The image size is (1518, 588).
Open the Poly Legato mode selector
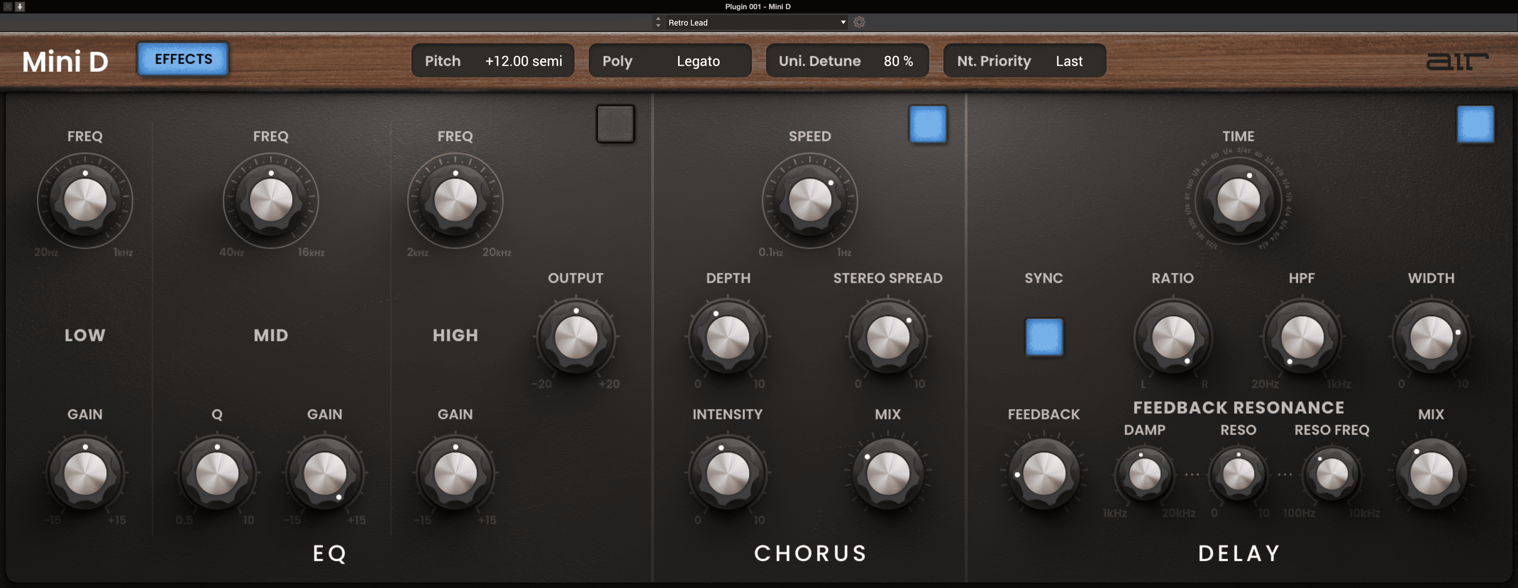669,61
